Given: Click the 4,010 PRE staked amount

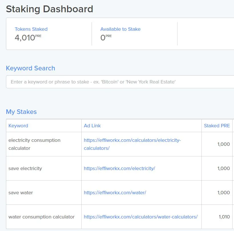Looking at the screenshot, I should [28, 38].
